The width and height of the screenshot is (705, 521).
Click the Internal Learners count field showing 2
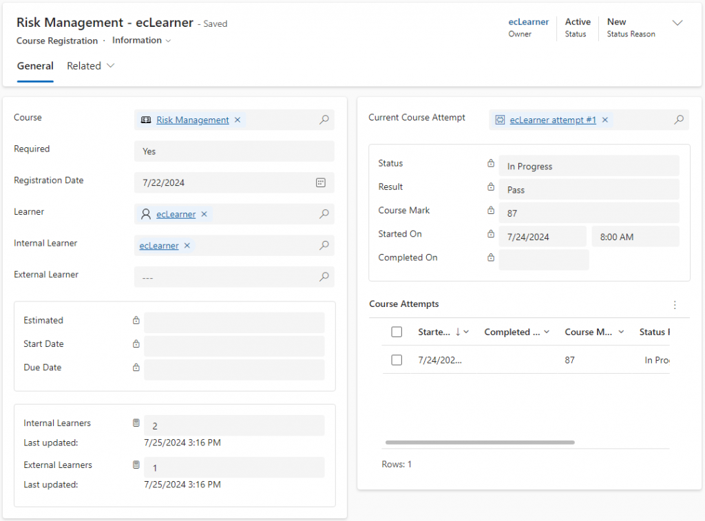click(234, 425)
